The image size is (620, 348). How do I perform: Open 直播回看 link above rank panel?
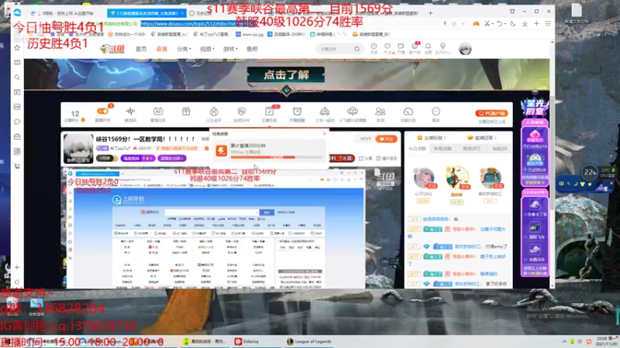482,138
